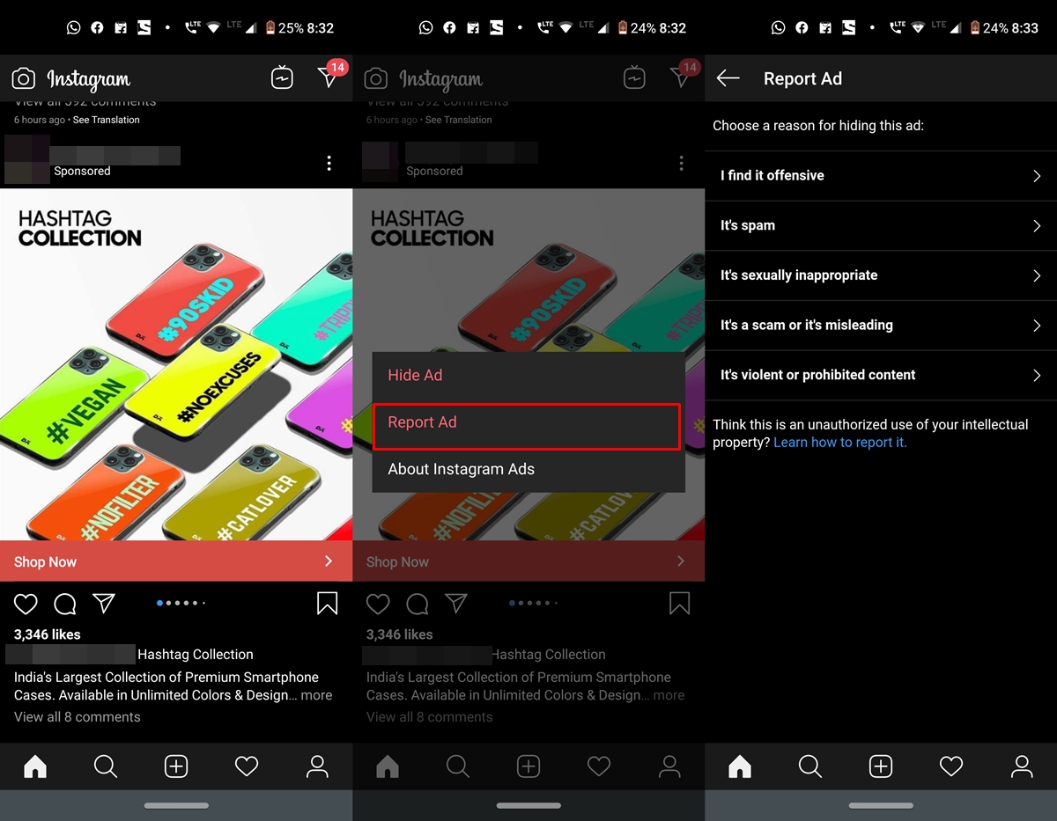Tap the dimmed IGTV icon in the middle screen
The width and height of the screenshot is (1057, 821).
click(634, 78)
